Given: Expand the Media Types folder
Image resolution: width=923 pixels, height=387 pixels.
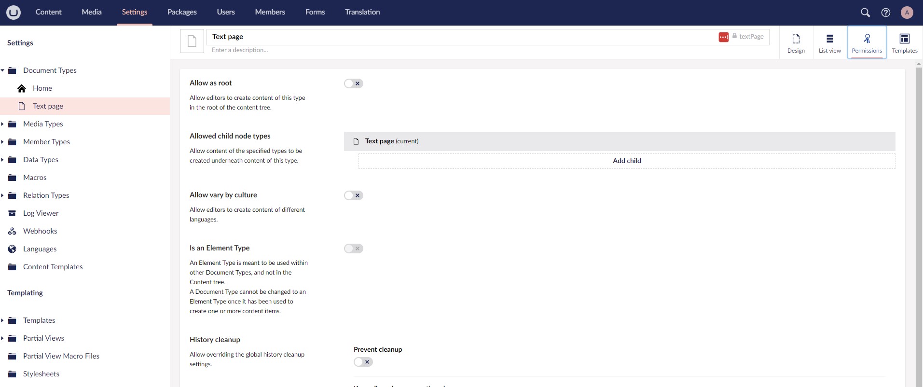Looking at the screenshot, I should [3, 124].
